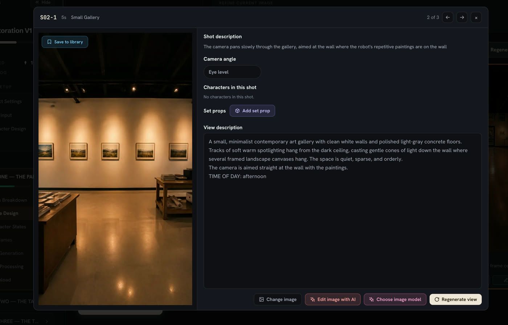Close the S02-1 shot dialog
The image size is (508, 325).
coord(476,17)
